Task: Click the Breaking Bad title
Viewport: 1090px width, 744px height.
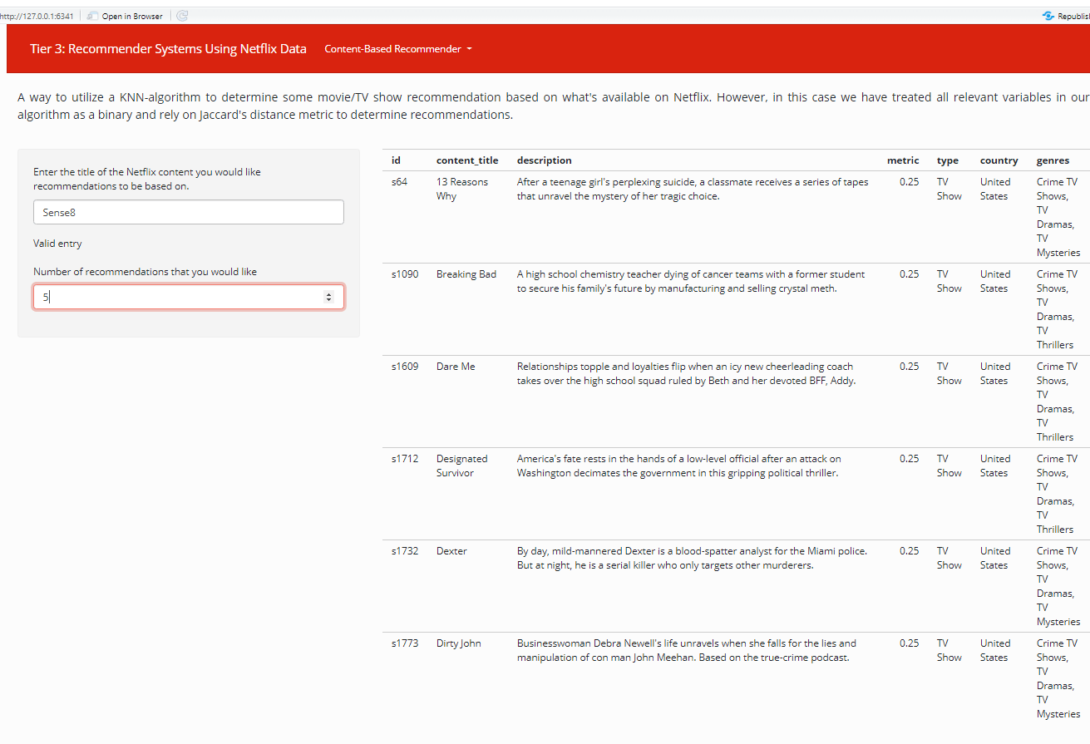Action: tap(466, 274)
